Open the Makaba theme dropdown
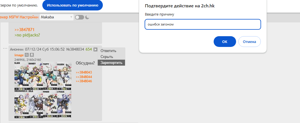Viewport: 300px width, 123px height. pos(57,17)
